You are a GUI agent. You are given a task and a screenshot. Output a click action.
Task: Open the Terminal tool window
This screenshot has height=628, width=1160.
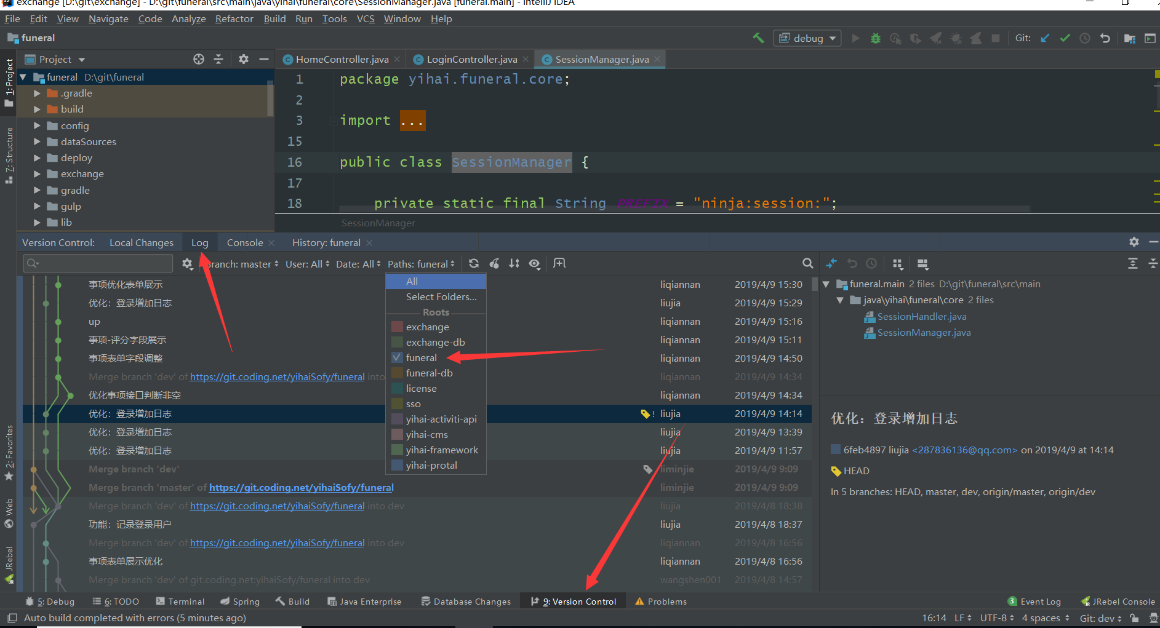[x=180, y=602]
